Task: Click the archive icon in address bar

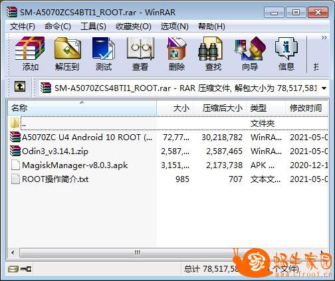Action: (x=46, y=88)
